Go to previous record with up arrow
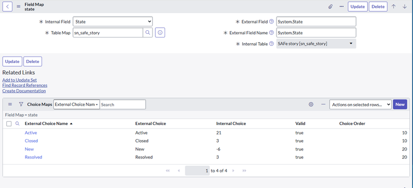413x188 pixels. point(394,7)
